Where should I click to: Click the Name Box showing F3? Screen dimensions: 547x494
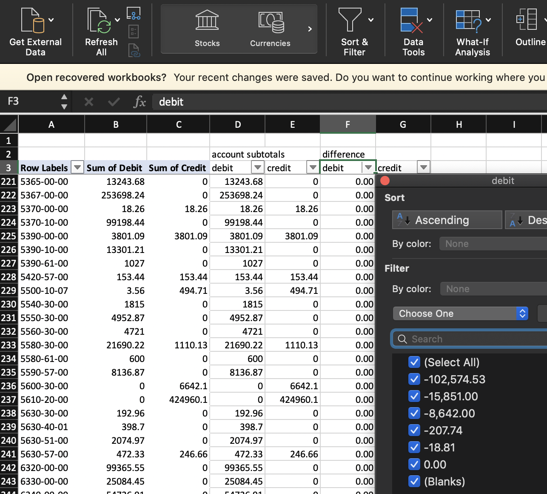pyautogui.click(x=30, y=101)
